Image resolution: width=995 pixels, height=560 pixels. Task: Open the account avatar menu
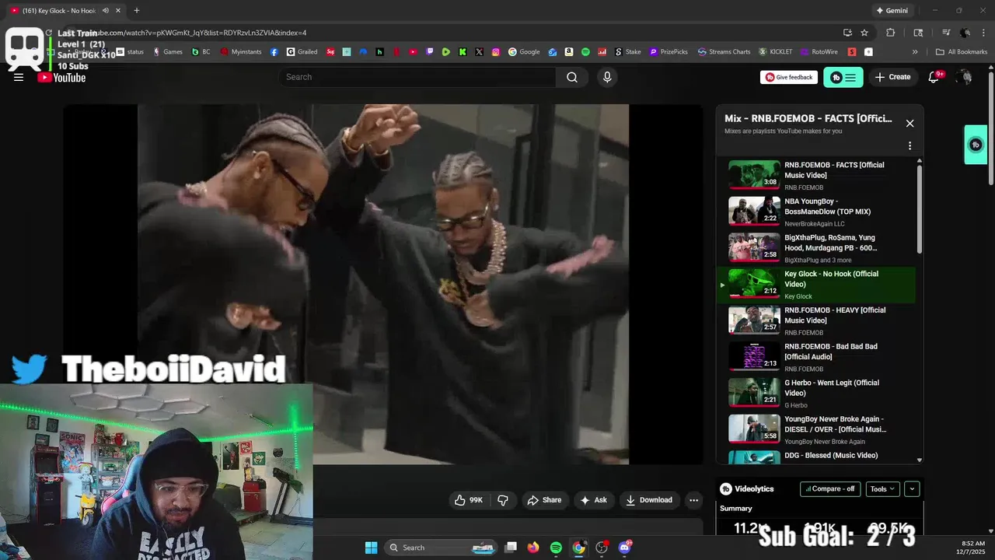pos(964,77)
